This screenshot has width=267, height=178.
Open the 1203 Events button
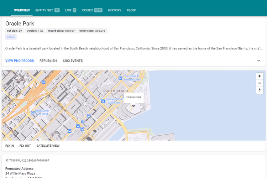(73, 61)
